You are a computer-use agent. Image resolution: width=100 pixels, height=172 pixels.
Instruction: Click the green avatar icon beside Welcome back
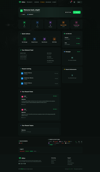coord(21,11)
